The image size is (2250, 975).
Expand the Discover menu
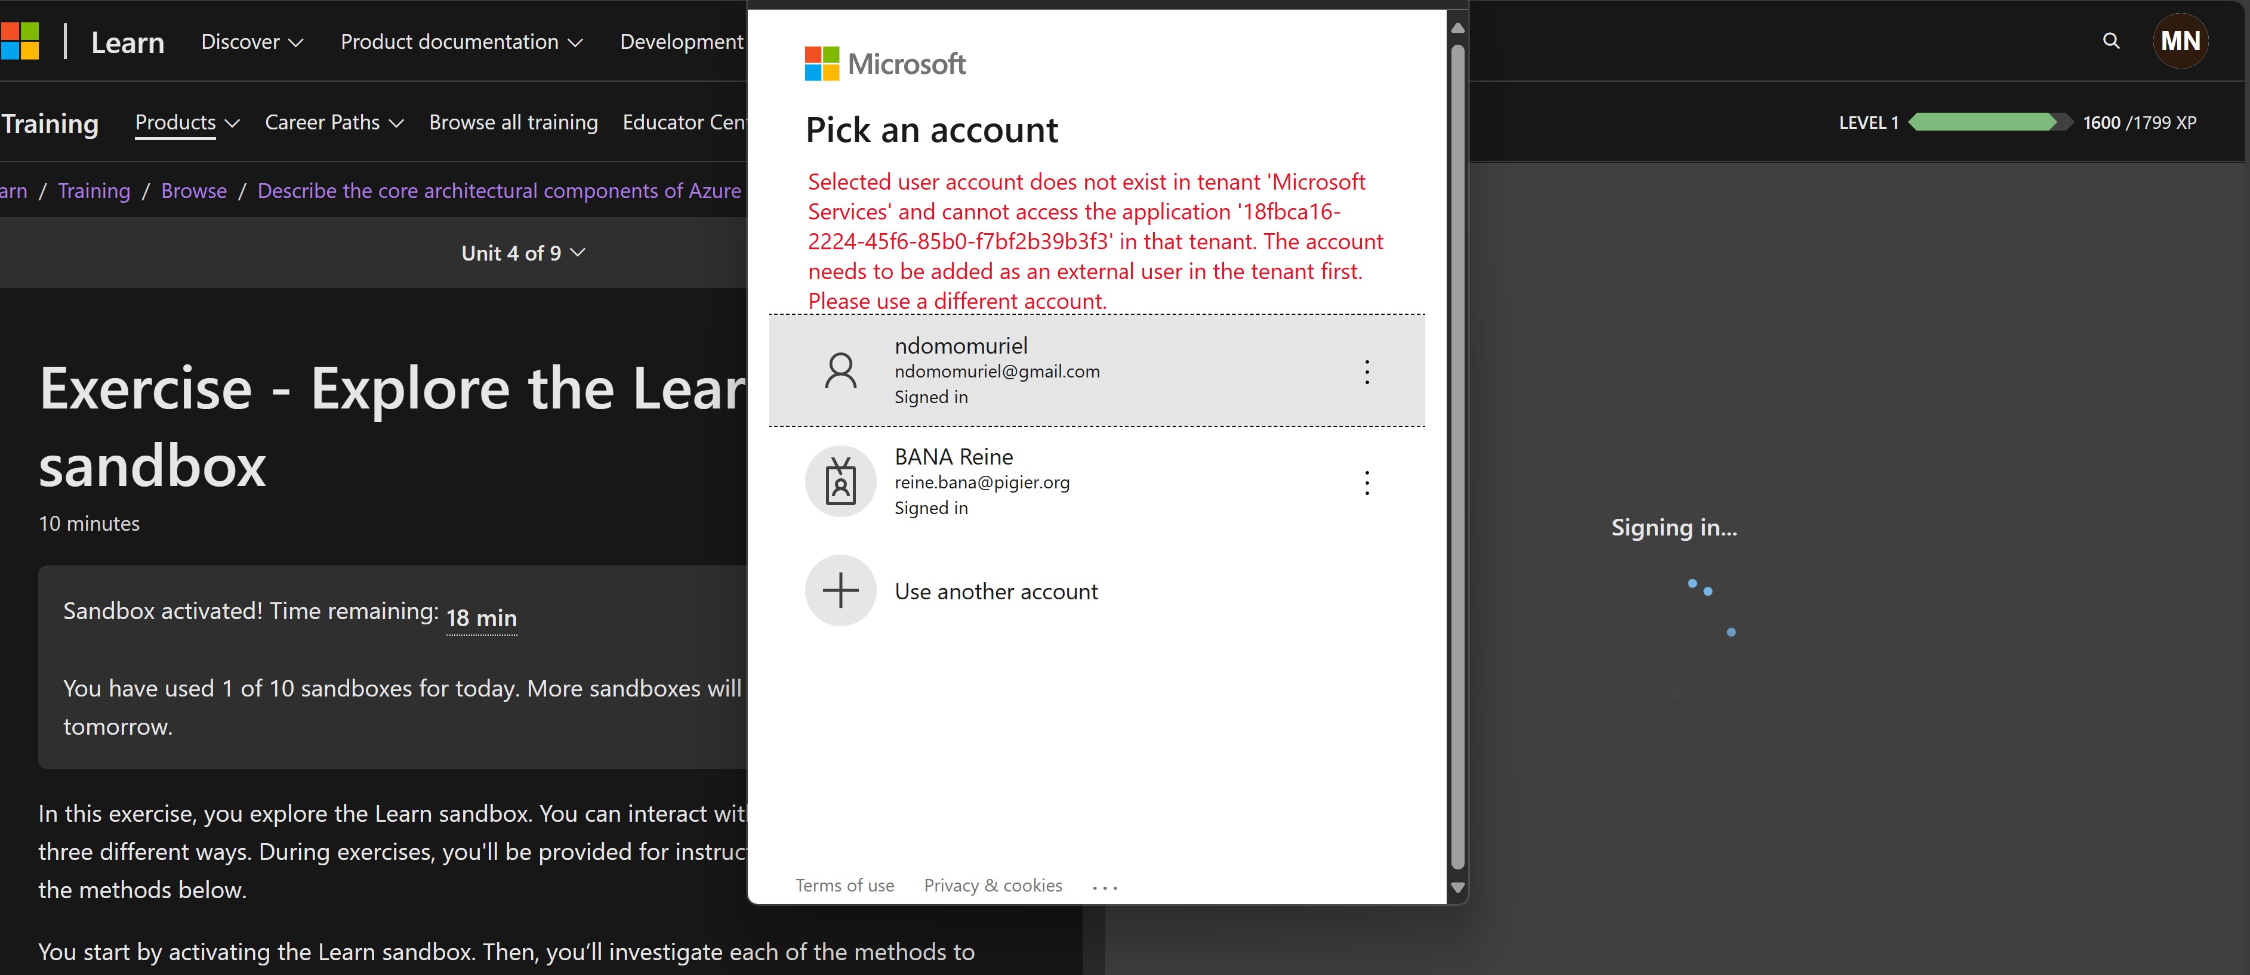point(251,42)
